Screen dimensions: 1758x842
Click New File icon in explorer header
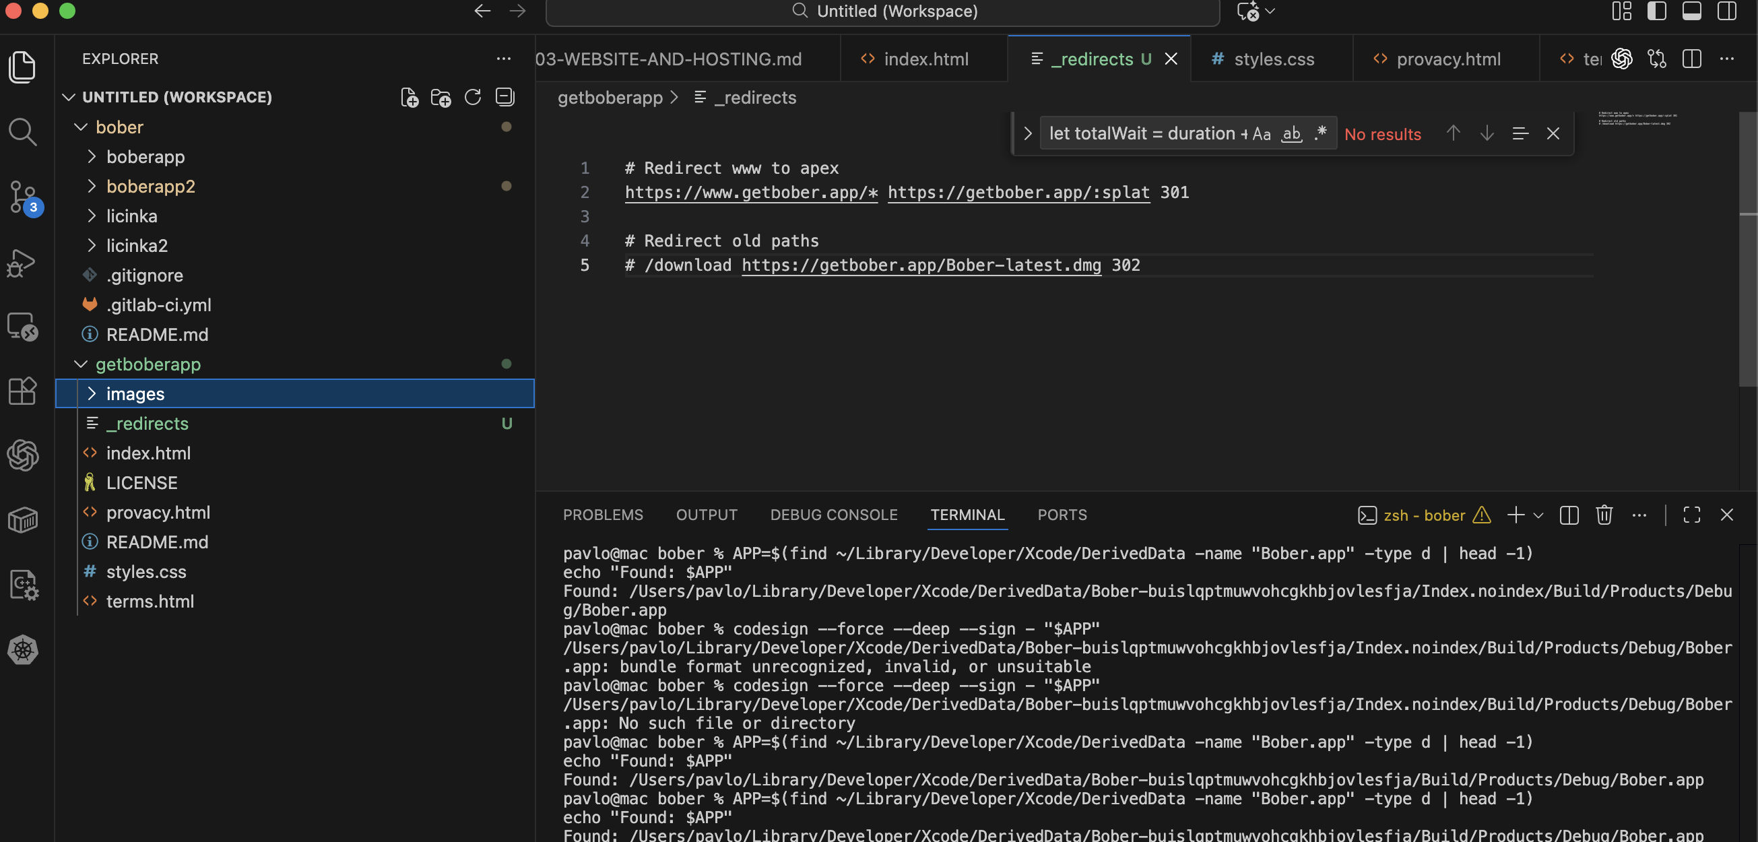pos(409,98)
